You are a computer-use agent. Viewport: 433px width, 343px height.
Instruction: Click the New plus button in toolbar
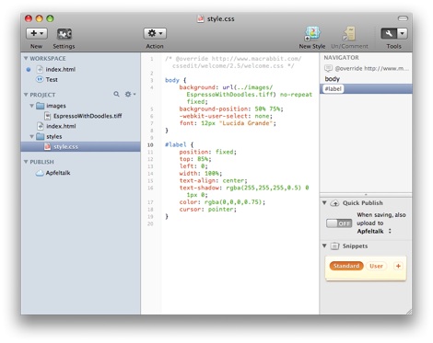pyautogui.click(x=37, y=33)
